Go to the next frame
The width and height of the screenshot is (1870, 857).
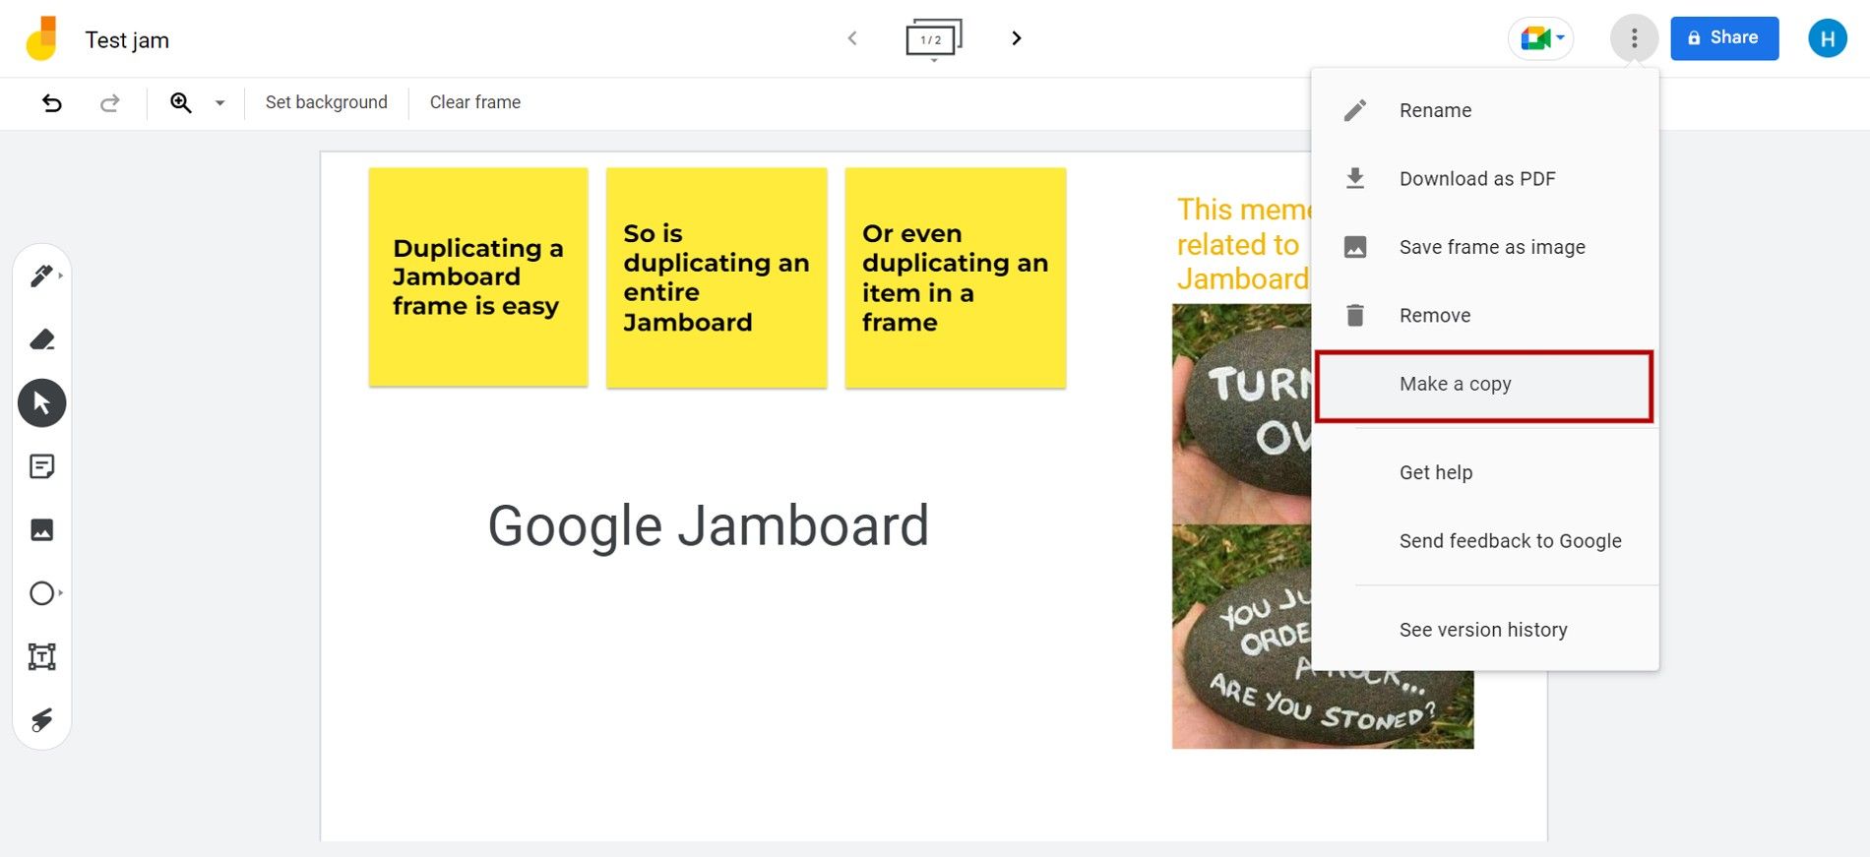pos(1017,38)
